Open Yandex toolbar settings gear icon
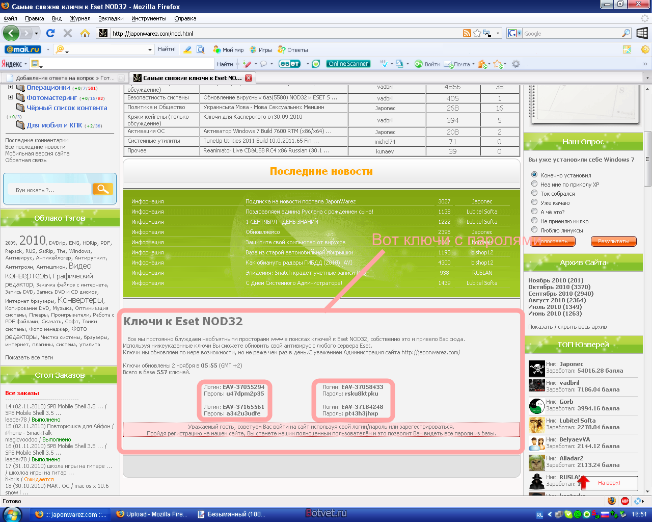The width and height of the screenshot is (652, 522). (x=516, y=64)
